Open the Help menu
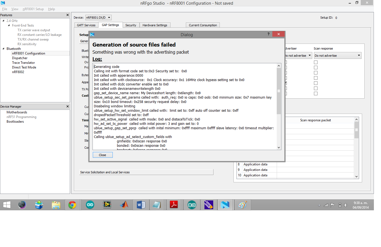The height and width of the screenshot is (247, 381). coord(51,9)
